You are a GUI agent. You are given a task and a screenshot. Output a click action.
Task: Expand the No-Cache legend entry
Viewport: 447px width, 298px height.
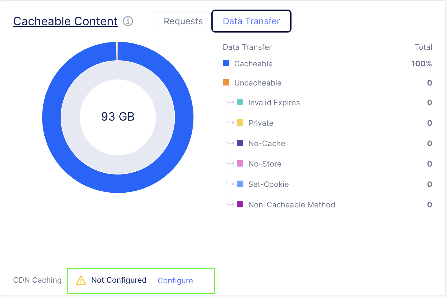pyautogui.click(x=266, y=143)
